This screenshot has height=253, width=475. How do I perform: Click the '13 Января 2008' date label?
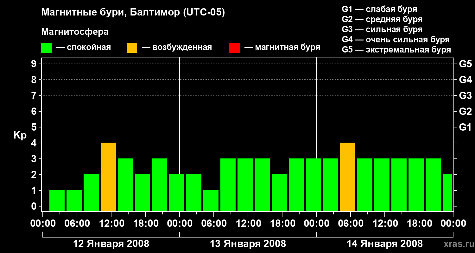248,244
